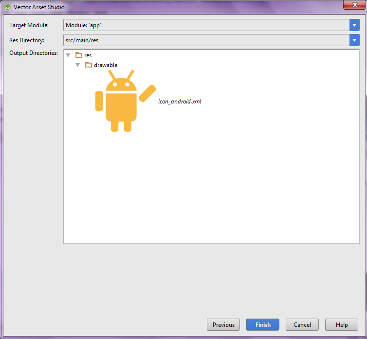Viewport: 367px width, 339px height.
Task: Collapse the drawable tree node arrow
Action: (78, 65)
